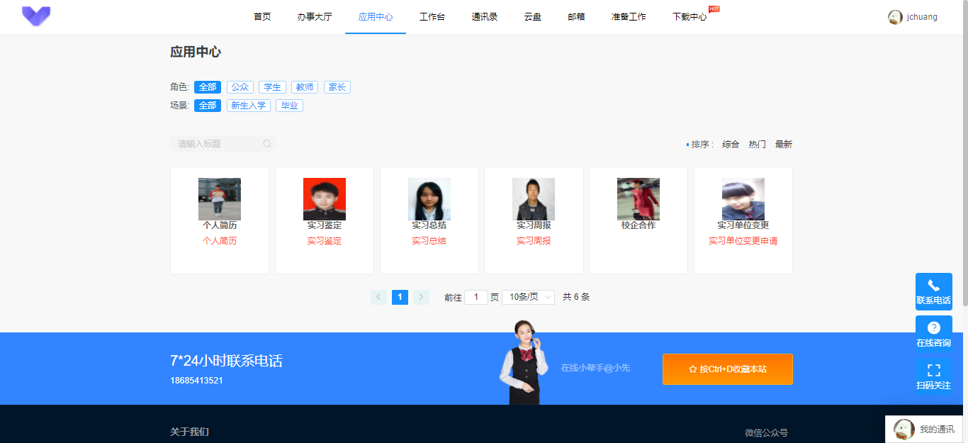Select 新生入学 scene filter
968x443 pixels.
pos(249,106)
